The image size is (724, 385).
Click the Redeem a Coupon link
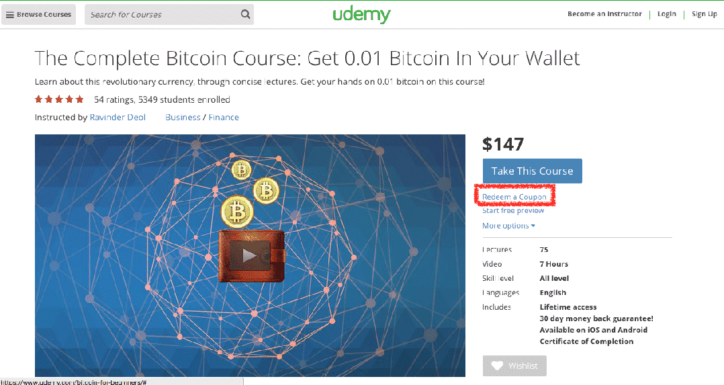(x=514, y=197)
